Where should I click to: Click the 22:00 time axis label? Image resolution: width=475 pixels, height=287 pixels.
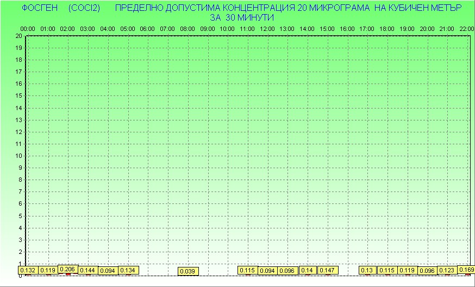point(467,29)
